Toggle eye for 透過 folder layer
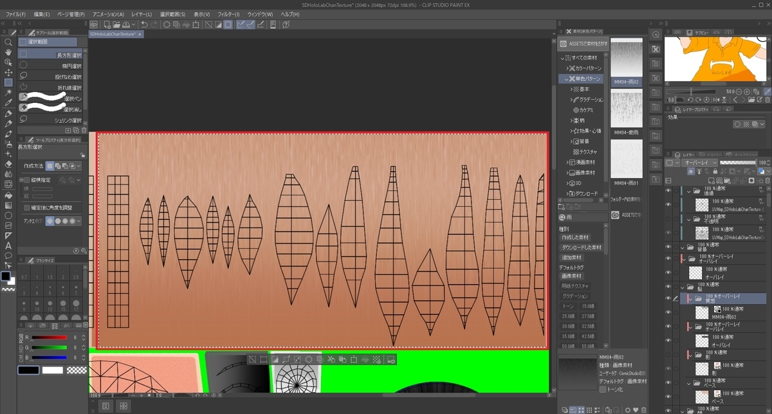Viewport: 772px width, 414px height. click(x=668, y=191)
